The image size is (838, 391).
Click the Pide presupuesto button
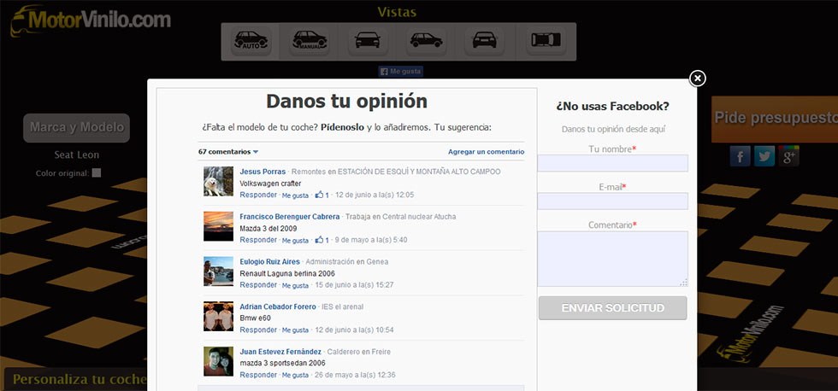775,119
